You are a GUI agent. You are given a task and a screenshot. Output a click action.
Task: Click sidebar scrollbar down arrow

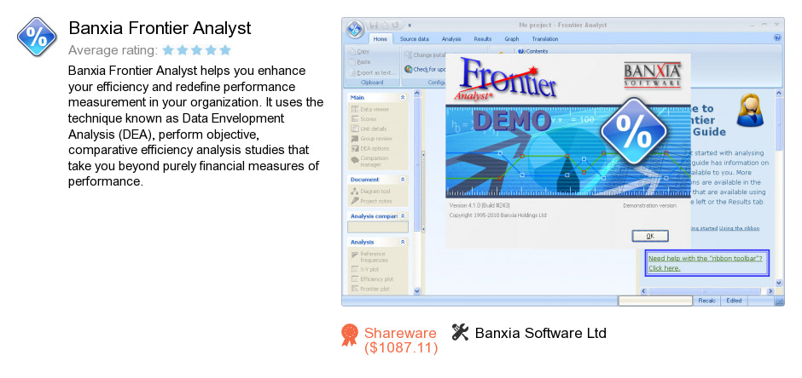click(x=416, y=291)
